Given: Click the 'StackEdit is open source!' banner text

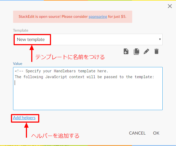Looking at the screenshot, I should 72,16.
